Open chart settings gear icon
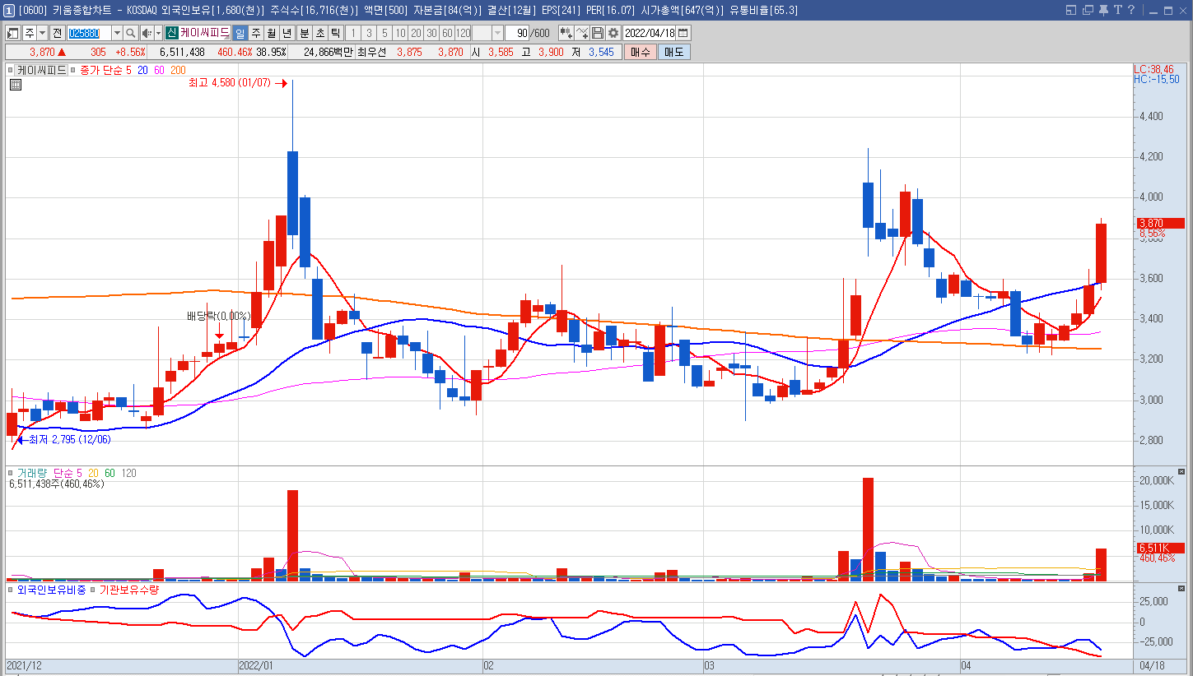 point(613,33)
